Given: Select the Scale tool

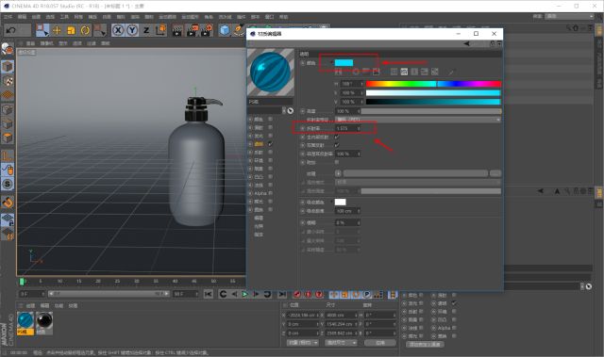Looking at the screenshot, I should point(71,30).
